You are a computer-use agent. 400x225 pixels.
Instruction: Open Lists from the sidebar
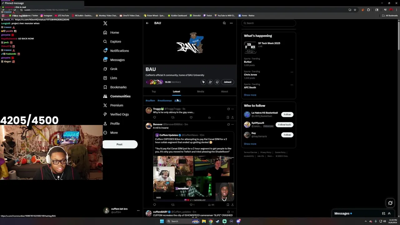coord(110,78)
